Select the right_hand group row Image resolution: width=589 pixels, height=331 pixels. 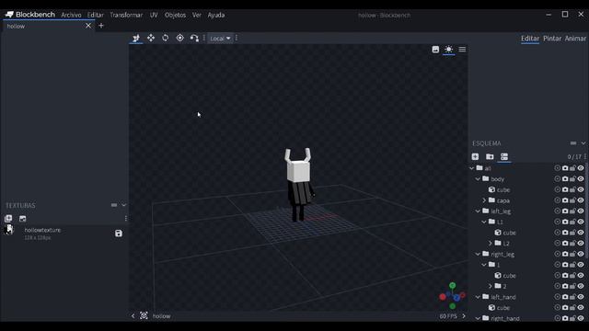[x=526, y=318]
